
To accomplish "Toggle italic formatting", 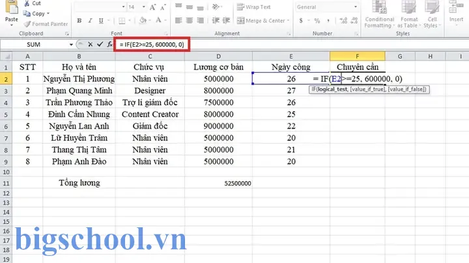I will click(90, 21).
